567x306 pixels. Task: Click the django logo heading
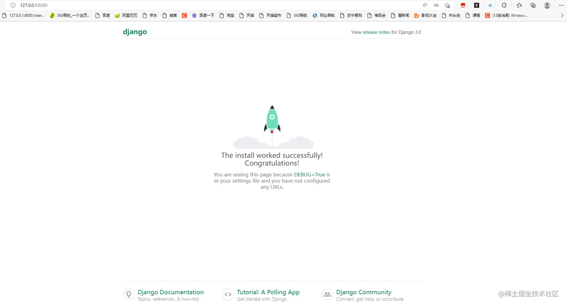[x=135, y=32]
